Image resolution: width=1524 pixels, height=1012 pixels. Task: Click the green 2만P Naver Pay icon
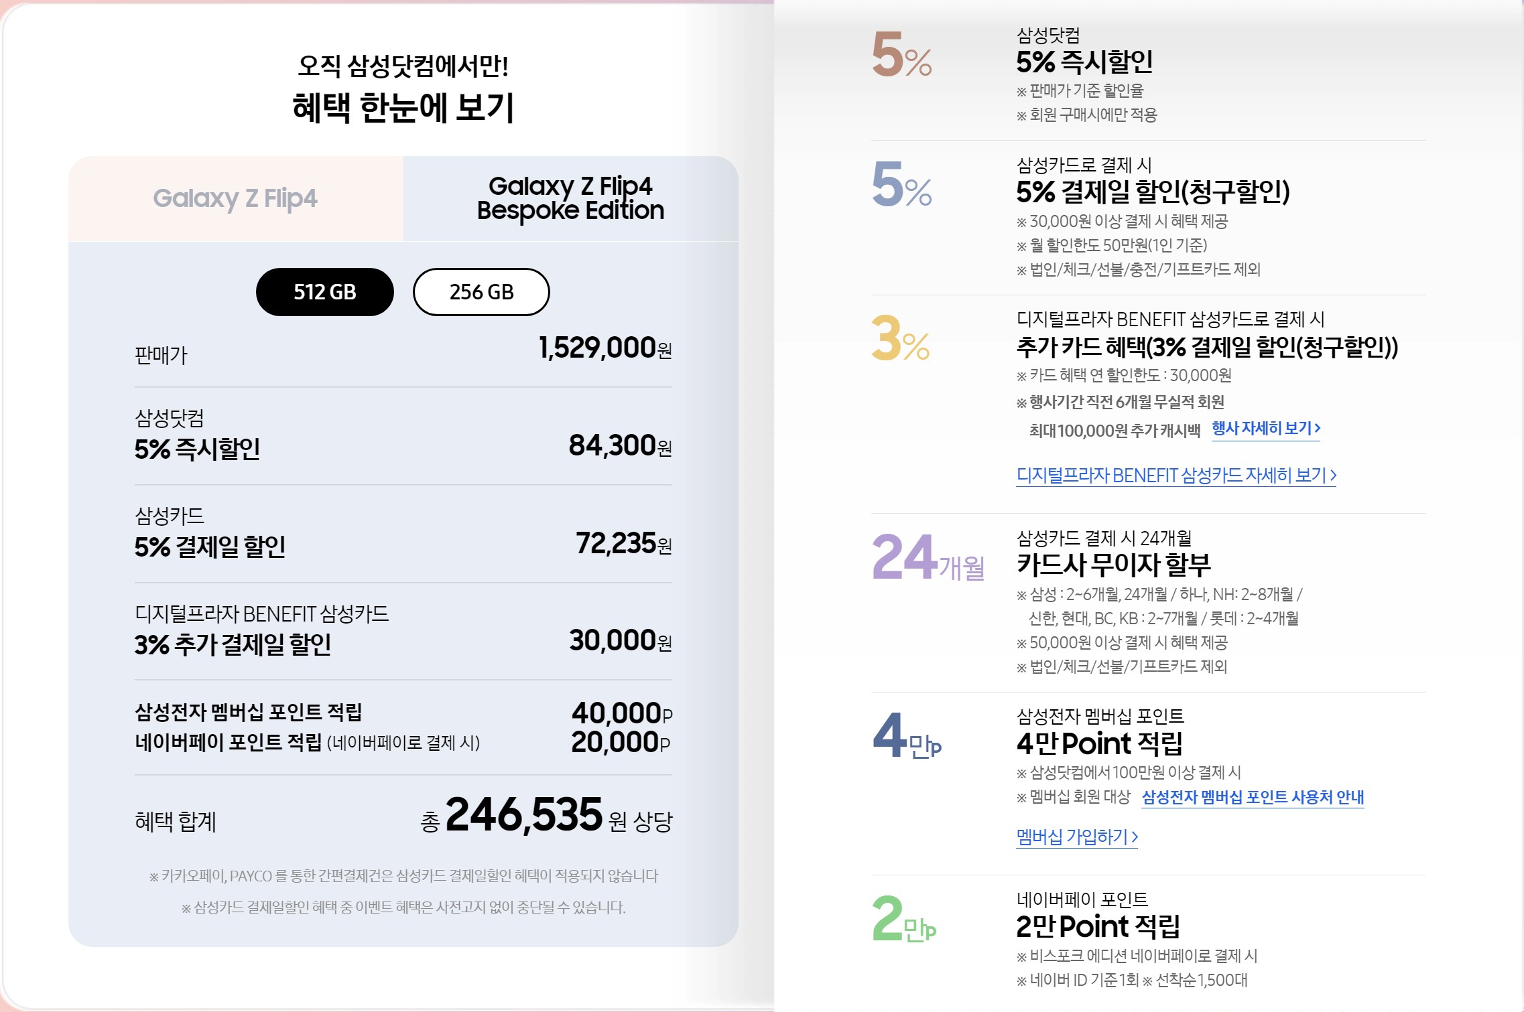pyautogui.click(x=904, y=919)
